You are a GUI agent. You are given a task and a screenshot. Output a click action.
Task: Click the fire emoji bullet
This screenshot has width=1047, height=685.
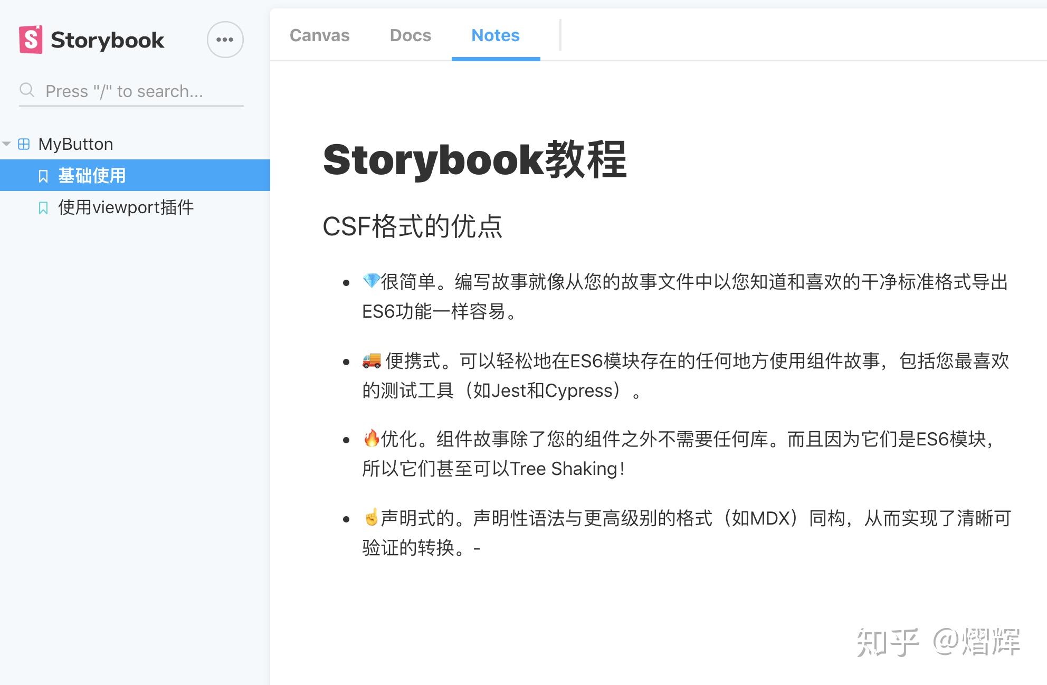tap(372, 438)
